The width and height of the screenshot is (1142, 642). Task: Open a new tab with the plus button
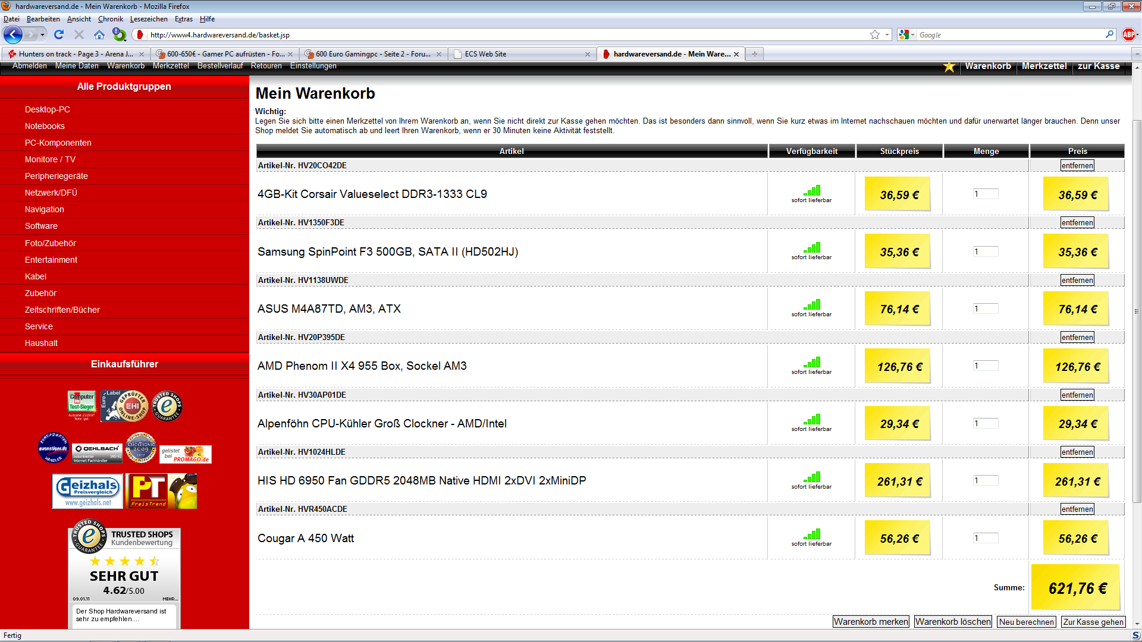coord(754,54)
